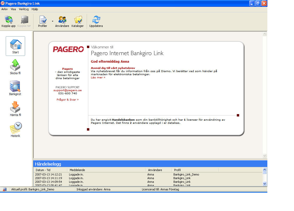Click event log scroll up arrow
Image resolution: width=294 pixels, height=211 pixels.
pos(264,169)
